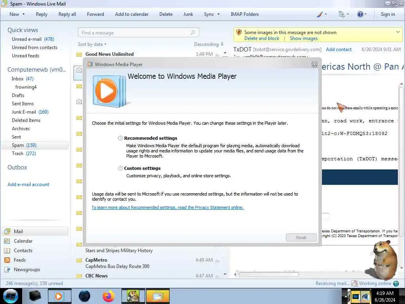The width and height of the screenshot is (405, 304).
Task: Open the Windows Live Mail taskbar button
Action: pyautogui.click(x=158, y=296)
